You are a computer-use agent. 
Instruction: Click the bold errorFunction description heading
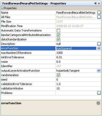coord(11,103)
